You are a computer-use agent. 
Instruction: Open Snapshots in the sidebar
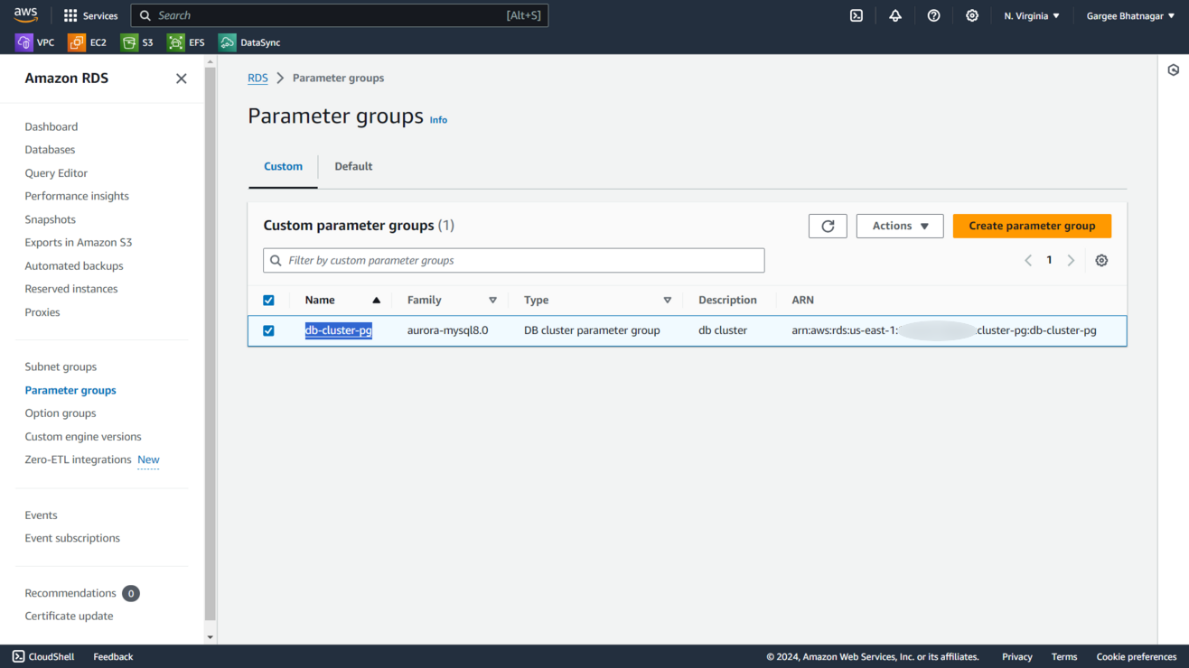coord(51,219)
